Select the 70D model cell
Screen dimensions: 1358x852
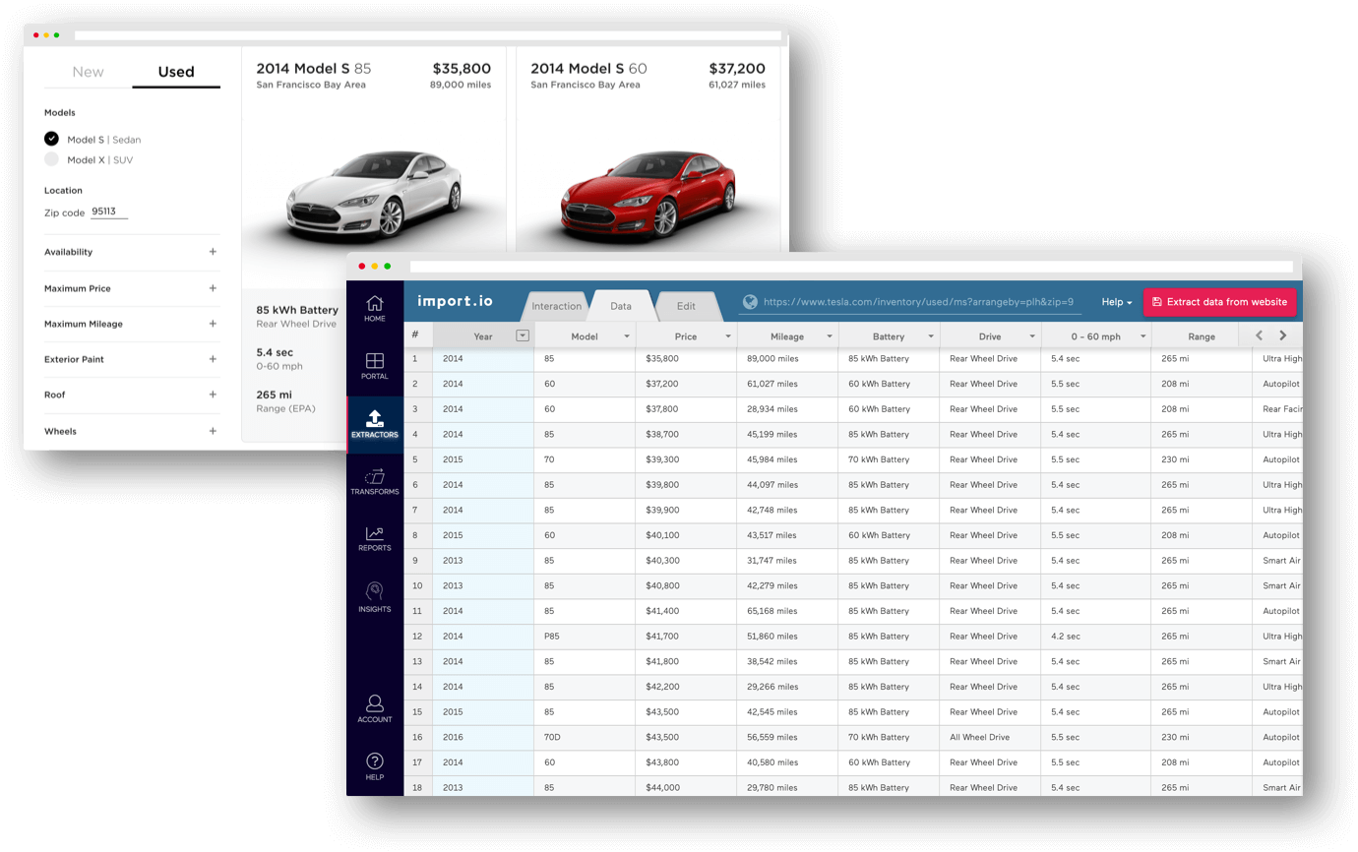[586, 738]
